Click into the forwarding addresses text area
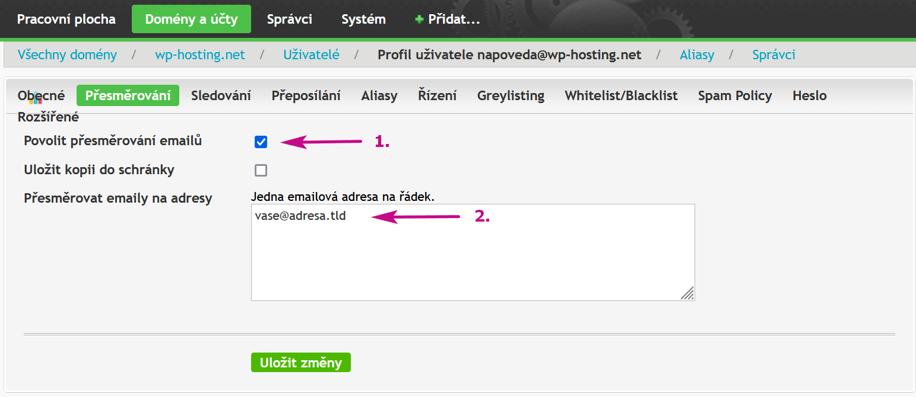The height and width of the screenshot is (397, 916). pyautogui.click(x=473, y=252)
